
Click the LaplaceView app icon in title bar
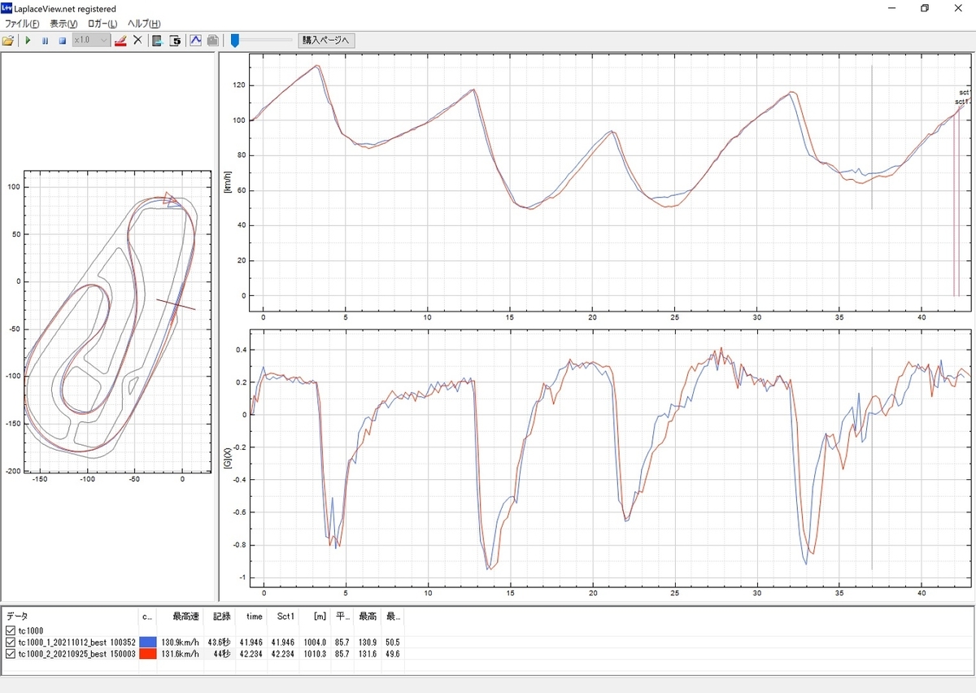7,8
